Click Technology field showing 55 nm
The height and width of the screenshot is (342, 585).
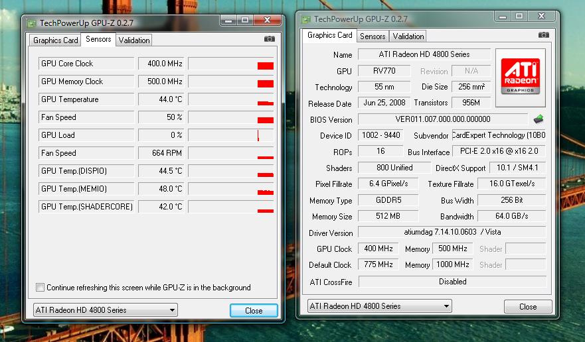pyautogui.click(x=384, y=86)
